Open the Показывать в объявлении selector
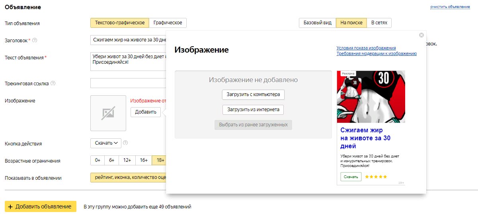 pos(128,178)
